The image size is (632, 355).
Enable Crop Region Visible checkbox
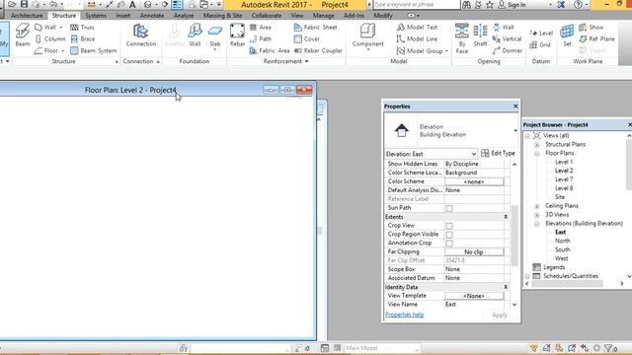pyautogui.click(x=449, y=235)
